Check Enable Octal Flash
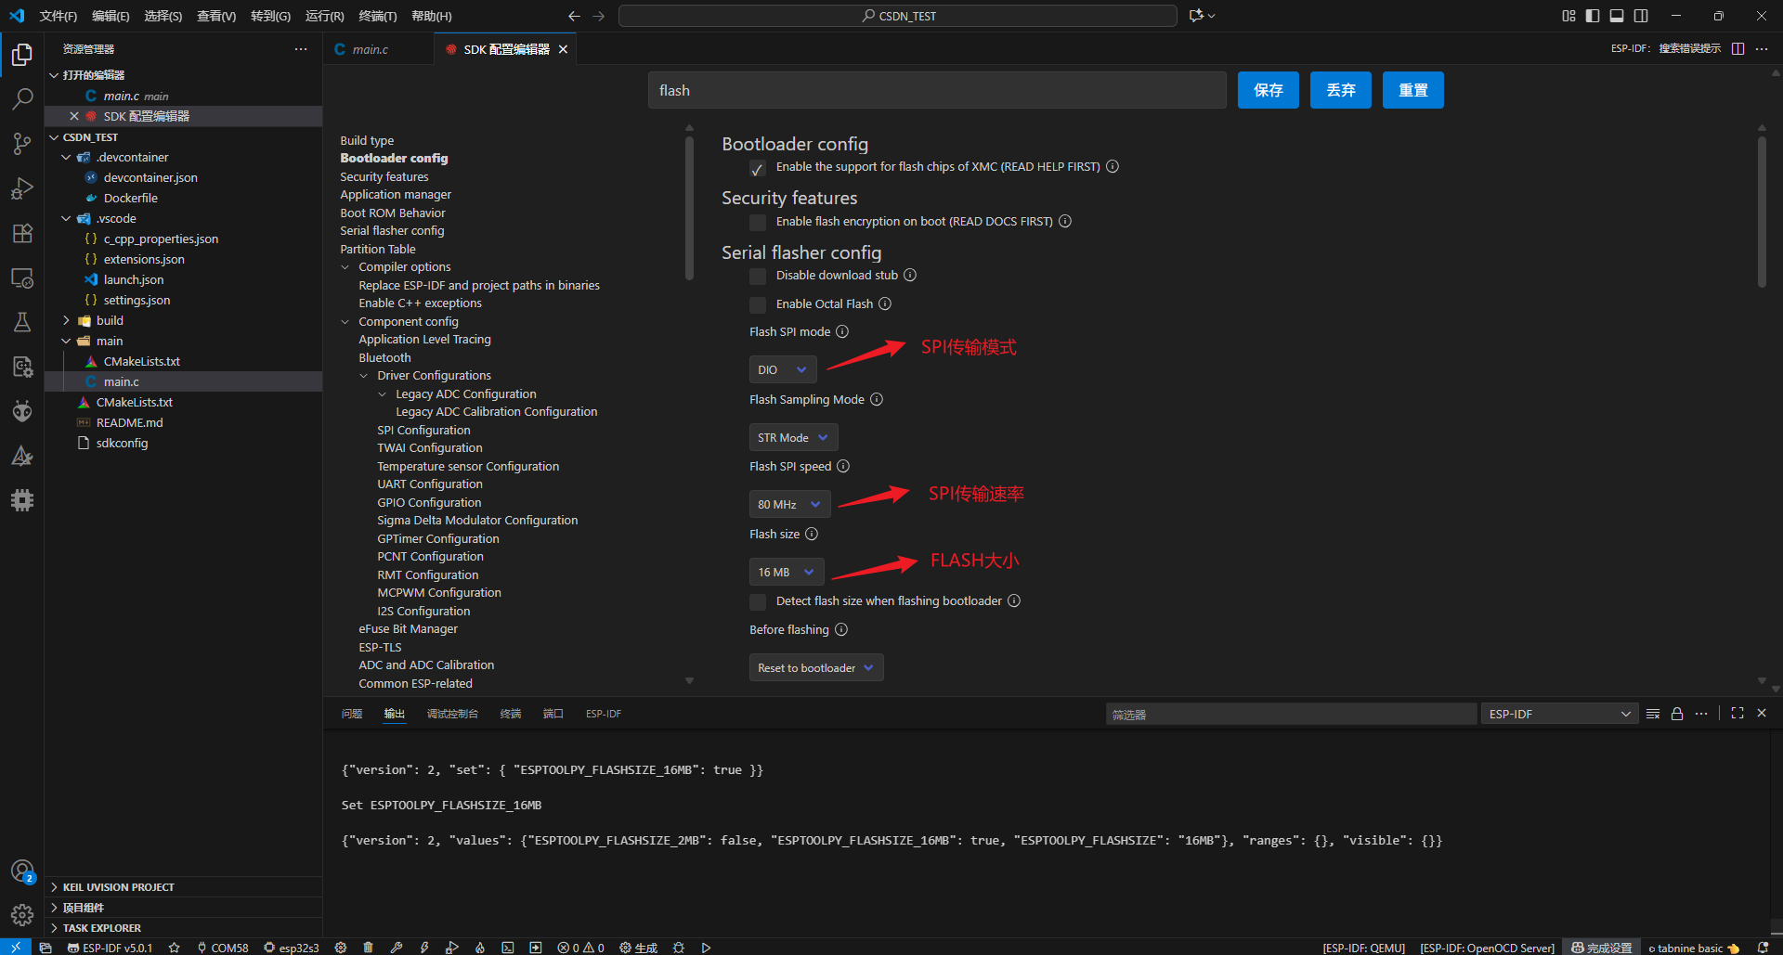The width and height of the screenshot is (1783, 955). 758,305
